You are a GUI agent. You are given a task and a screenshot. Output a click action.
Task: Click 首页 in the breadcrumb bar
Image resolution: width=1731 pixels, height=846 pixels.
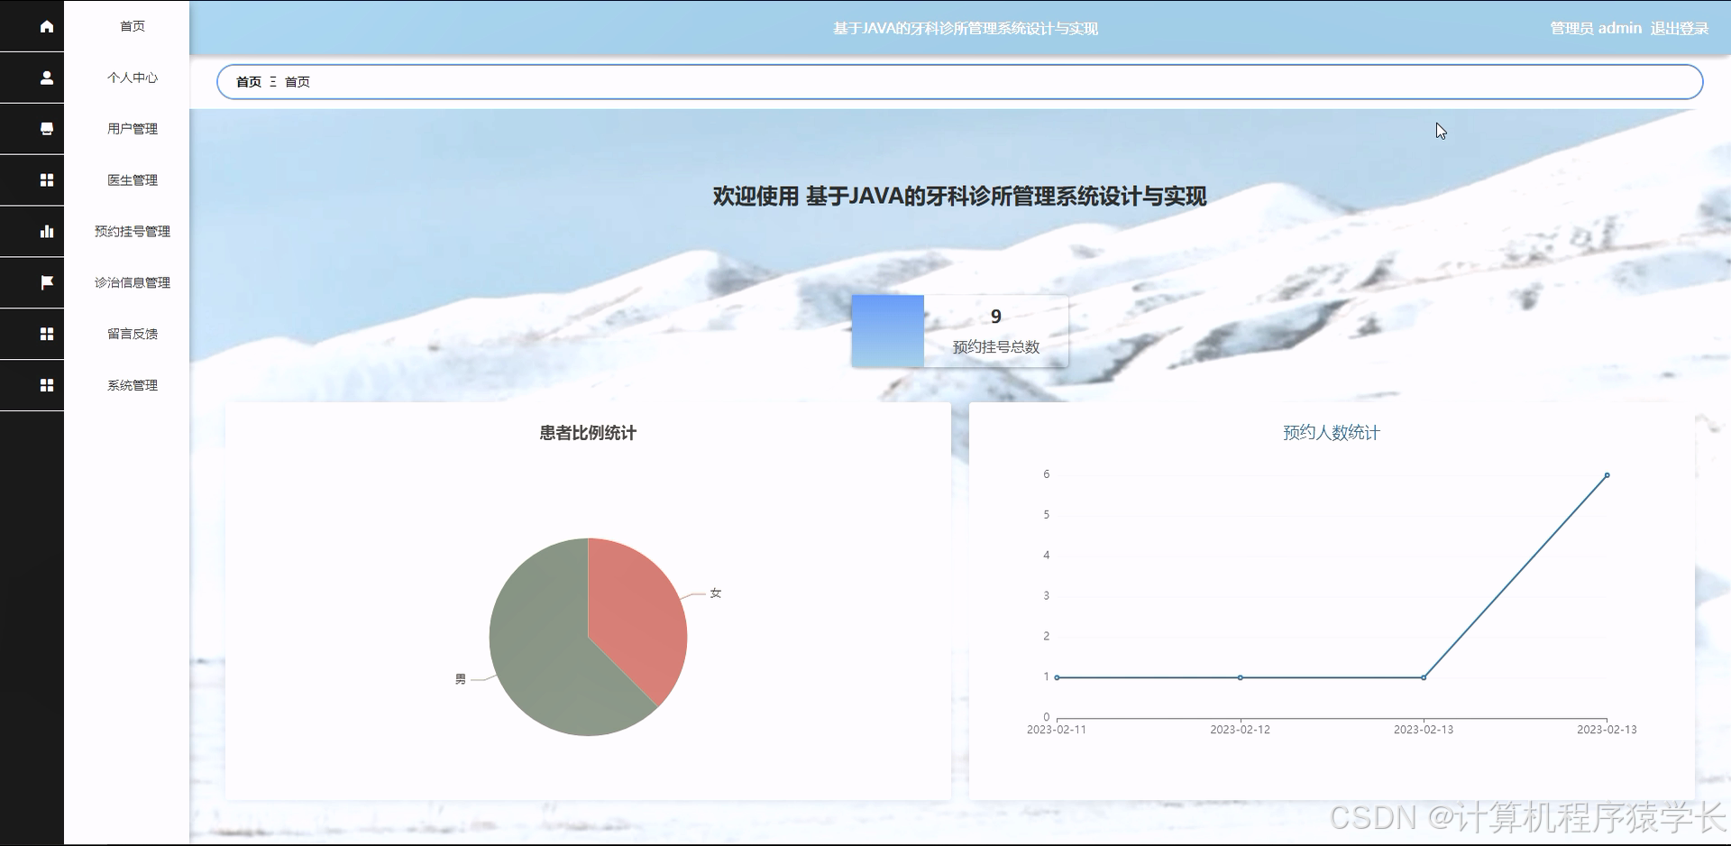pyautogui.click(x=248, y=82)
